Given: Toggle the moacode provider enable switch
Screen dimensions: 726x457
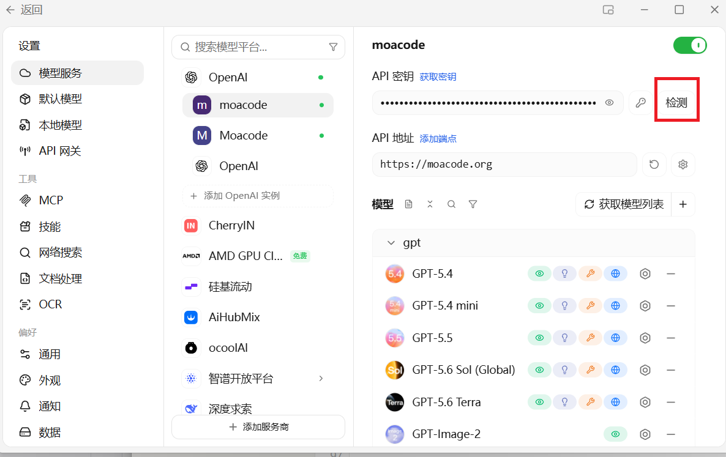Looking at the screenshot, I should point(690,45).
